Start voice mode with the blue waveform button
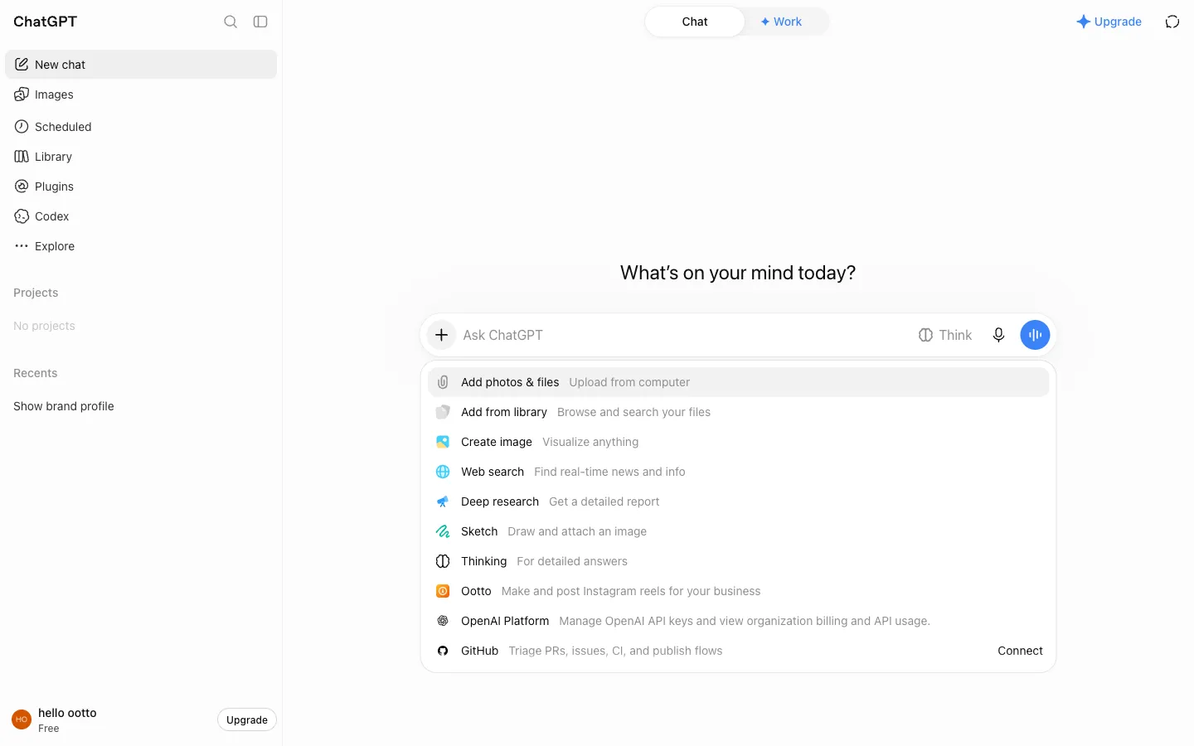The height and width of the screenshot is (746, 1194). coord(1035,335)
